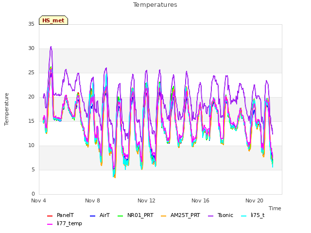Click the Nov 8 axis label
Screen dimensions: 311x233
pyautogui.click(x=92, y=200)
